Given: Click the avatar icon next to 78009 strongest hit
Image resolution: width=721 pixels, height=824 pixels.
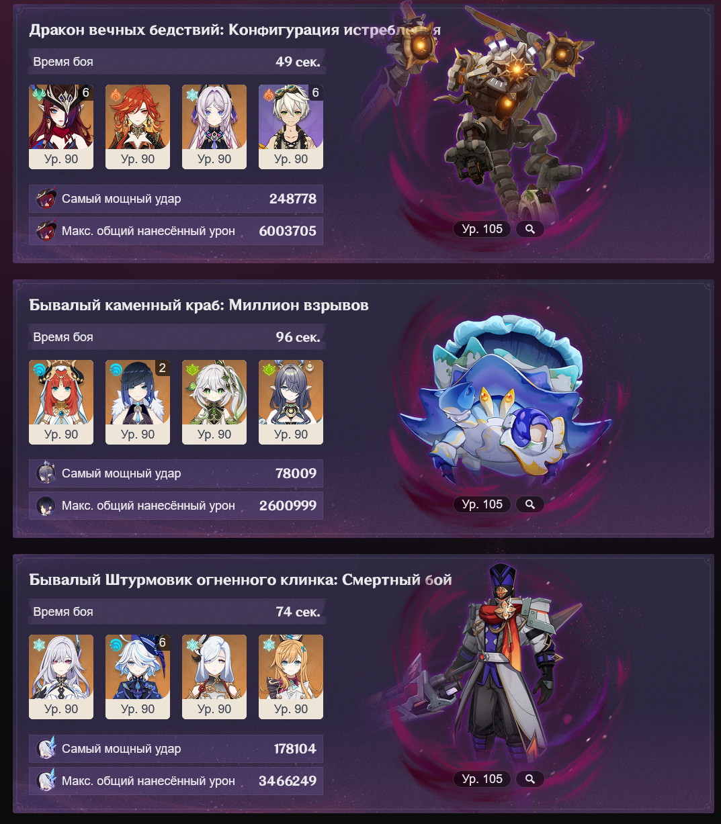Looking at the screenshot, I should coord(46,473).
